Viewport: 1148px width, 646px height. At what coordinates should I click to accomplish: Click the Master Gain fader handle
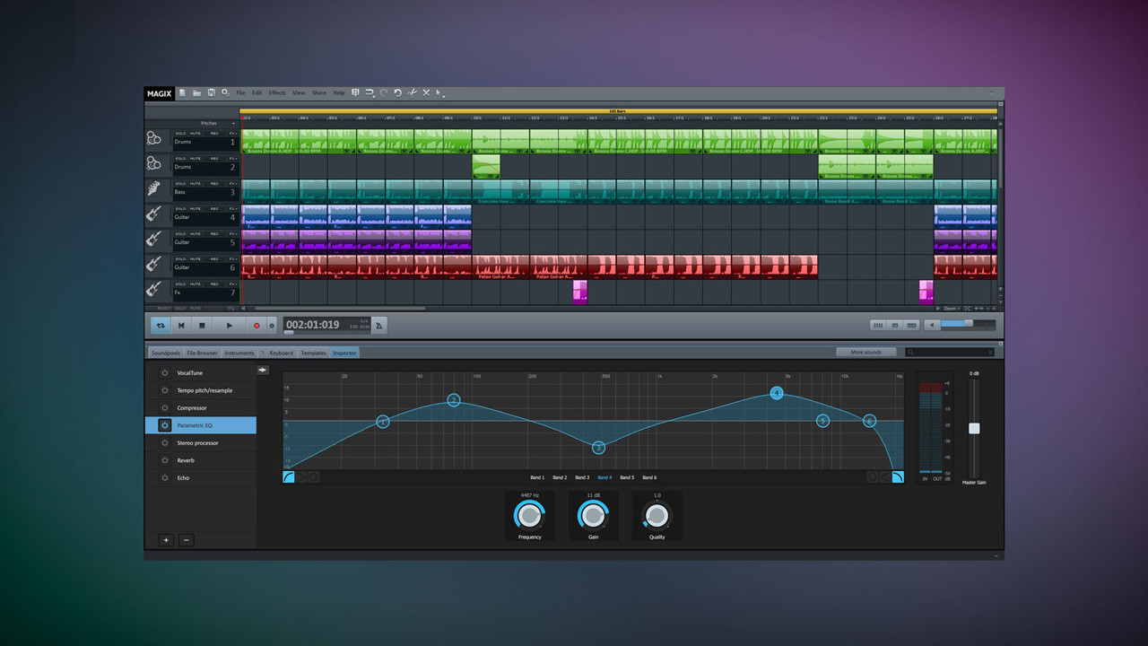(x=974, y=428)
